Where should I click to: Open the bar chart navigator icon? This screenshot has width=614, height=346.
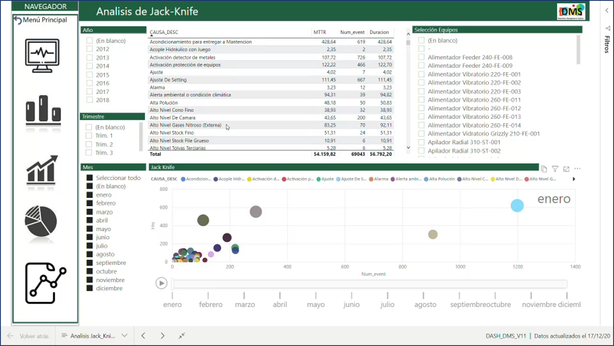43,110
